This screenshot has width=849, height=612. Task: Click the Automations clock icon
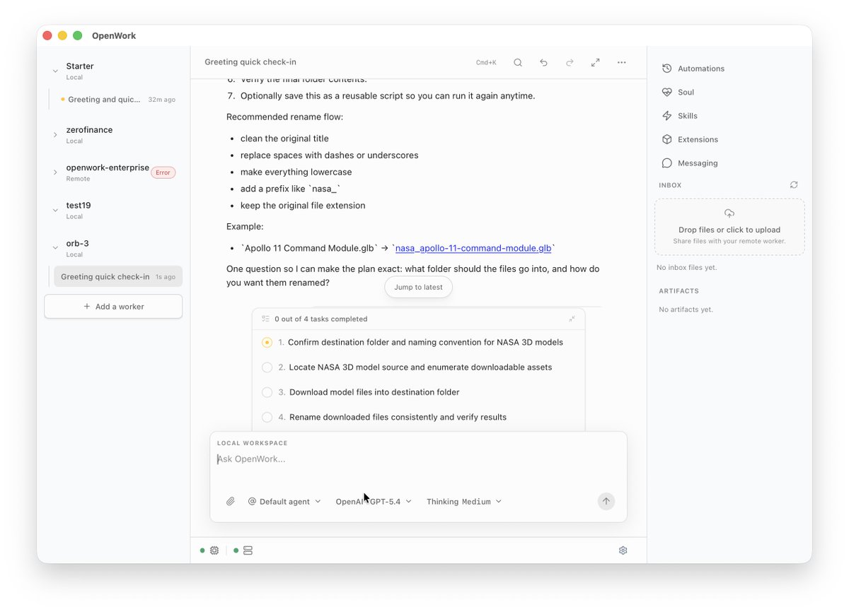666,69
